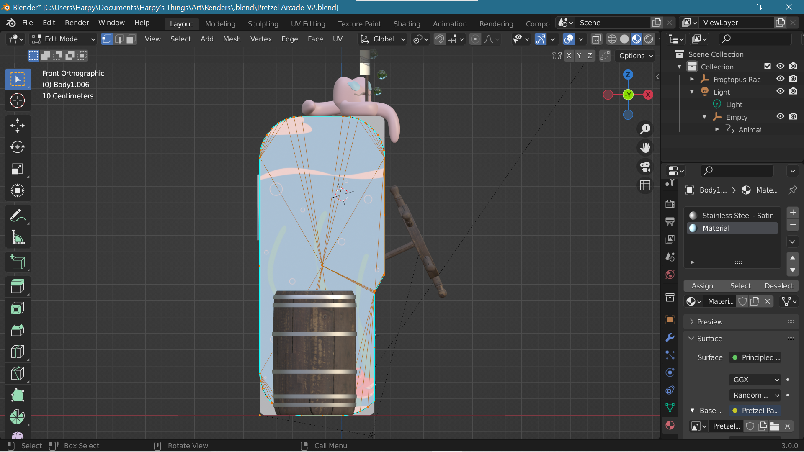Select the Transform tool
Image resolution: width=804 pixels, height=452 pixels.
[18, 190]
